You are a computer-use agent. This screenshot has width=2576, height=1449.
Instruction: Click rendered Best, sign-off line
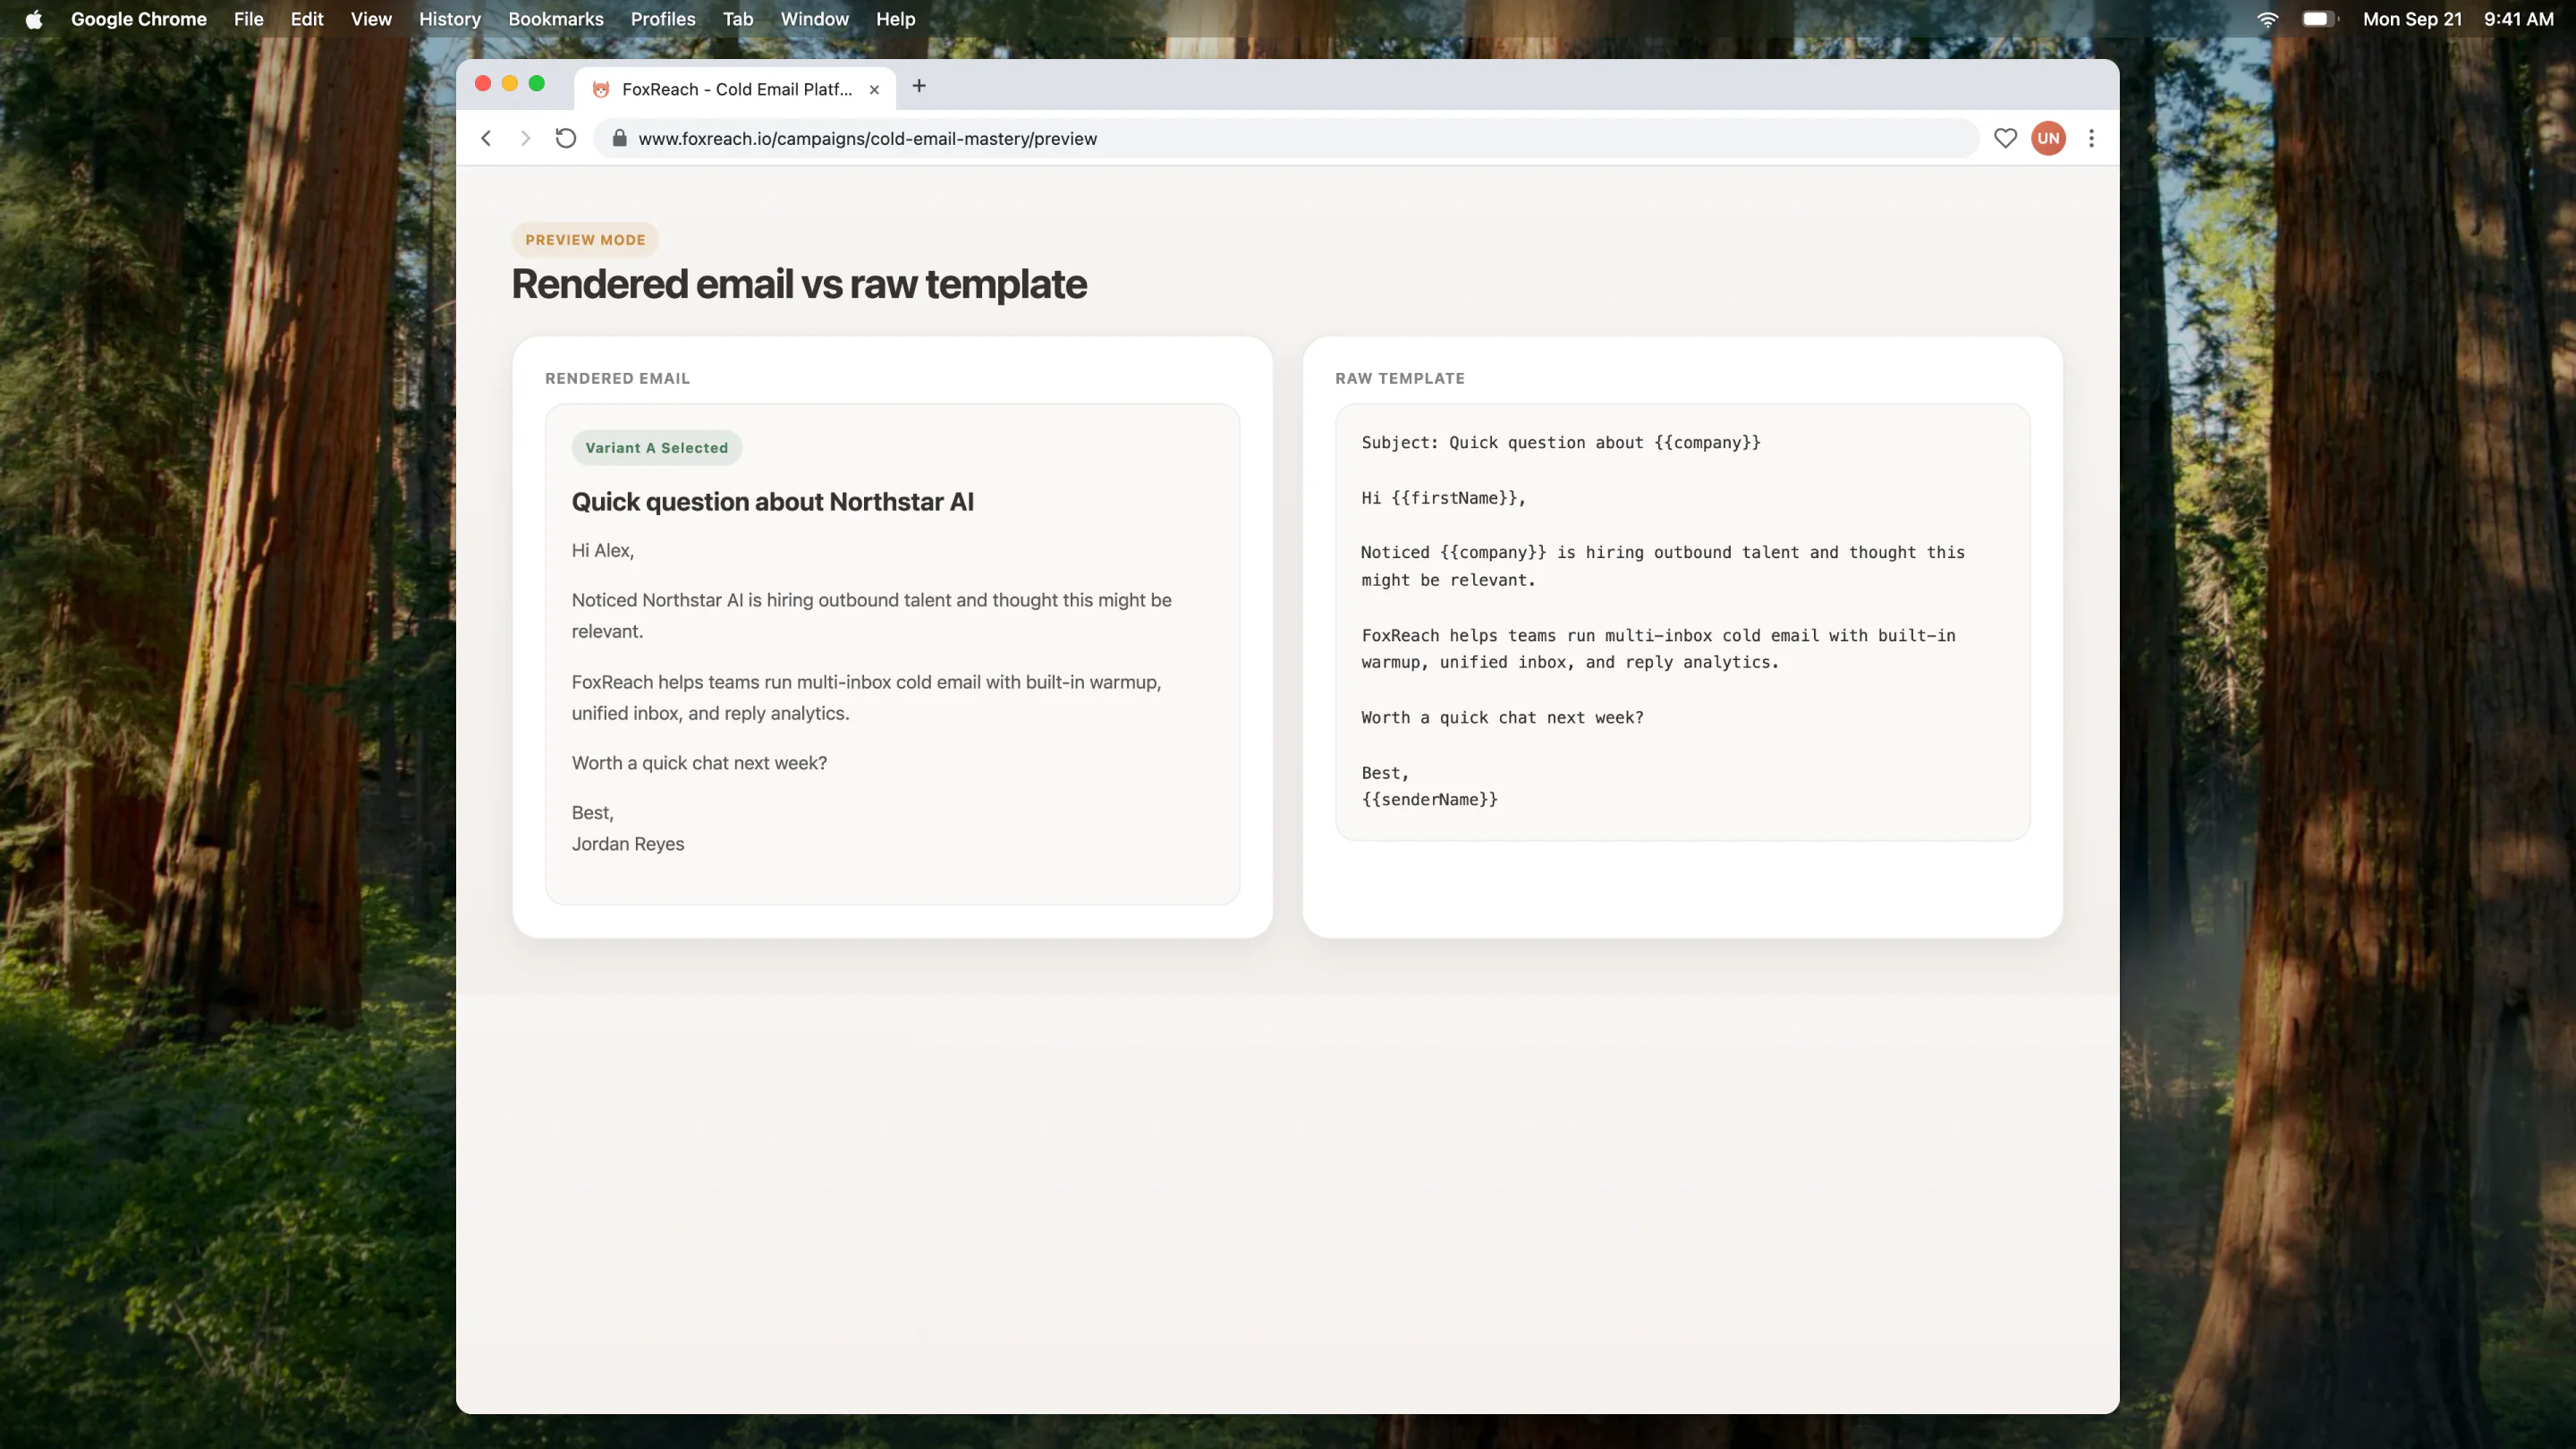(x=592, y=813)
